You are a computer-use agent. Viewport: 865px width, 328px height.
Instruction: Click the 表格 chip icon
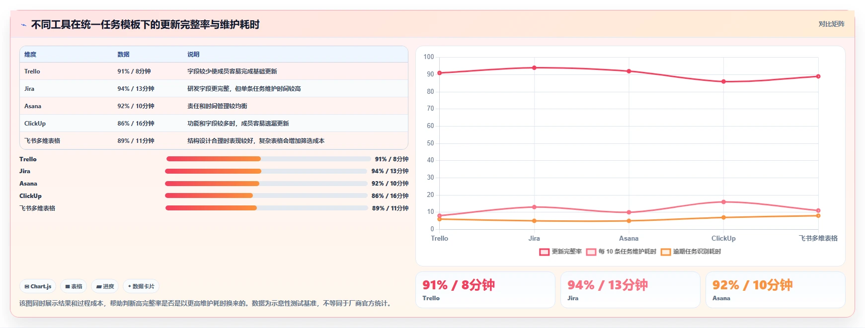pyautogui.click(x=68, y=286)
